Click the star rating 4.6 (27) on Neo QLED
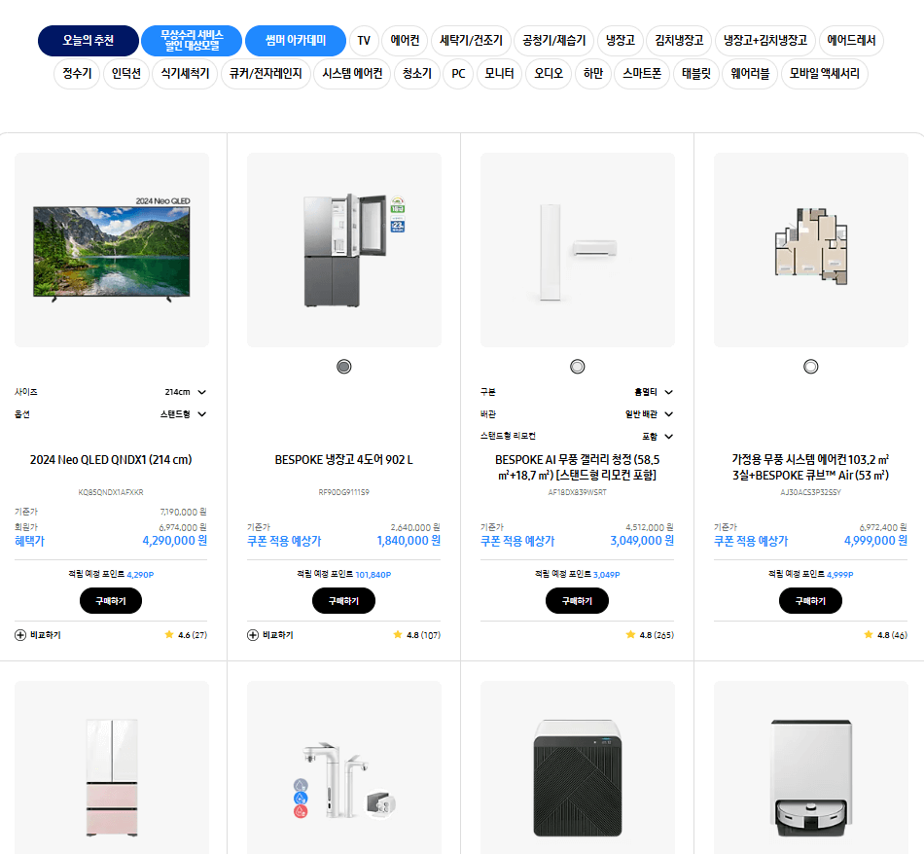 [186, 635]
